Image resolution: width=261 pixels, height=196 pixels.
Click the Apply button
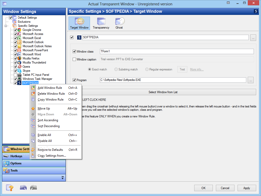[247, 188]
